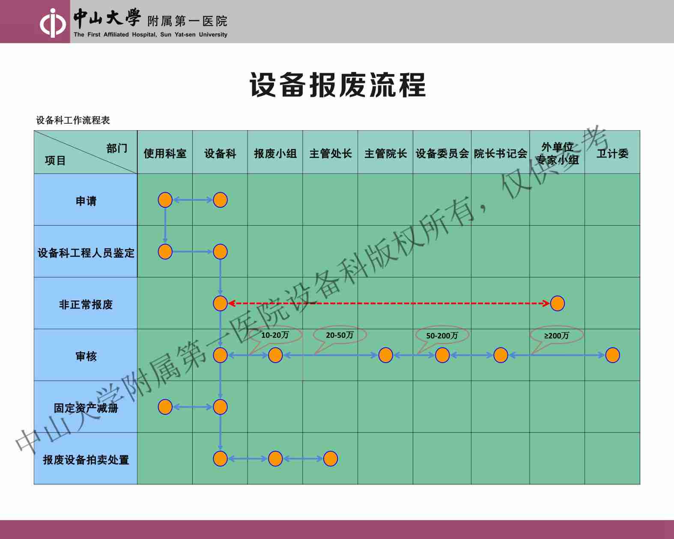Image resolution: width=674 pixels, height=539 pixels.
Task: Click the 10-20万 callout bubble
Action: pyautogui.click(x=275, y=335)
